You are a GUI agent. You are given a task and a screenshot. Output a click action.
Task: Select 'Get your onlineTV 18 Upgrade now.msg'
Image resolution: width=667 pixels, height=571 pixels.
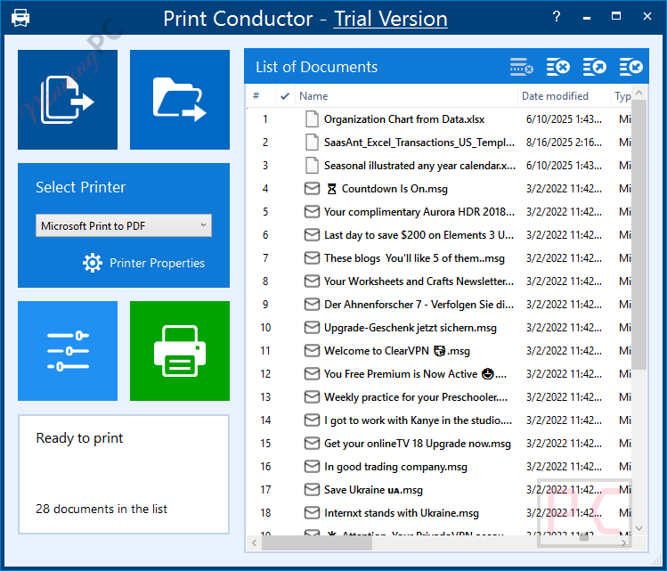pos(440,444)
